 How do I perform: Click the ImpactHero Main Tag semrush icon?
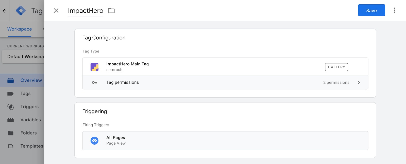(x=95, y=67)
